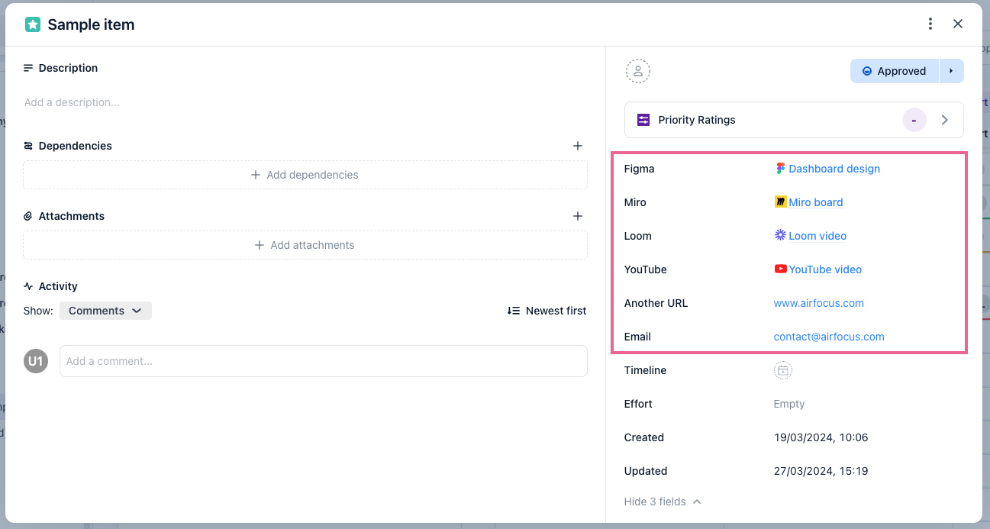Click the Effort field label

[x=638, y=404]
